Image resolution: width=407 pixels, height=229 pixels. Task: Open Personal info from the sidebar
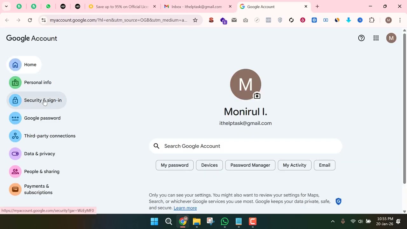point(30,82)
